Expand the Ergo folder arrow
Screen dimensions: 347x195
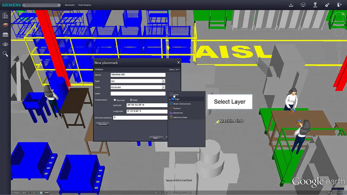pyautogui.click(x=170, y=99)
